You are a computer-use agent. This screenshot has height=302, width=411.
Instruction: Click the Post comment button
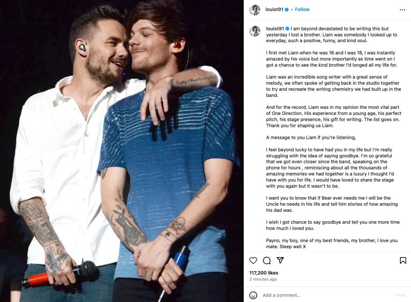pyautogui.click(x=401, y=295)
